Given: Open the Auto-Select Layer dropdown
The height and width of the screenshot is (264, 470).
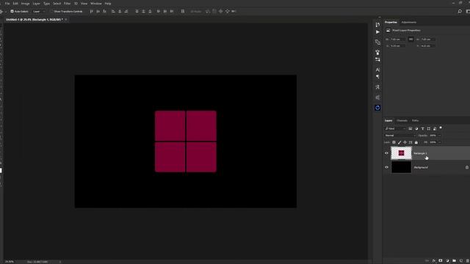Looking at the screenshot, I should coord(39,12).
